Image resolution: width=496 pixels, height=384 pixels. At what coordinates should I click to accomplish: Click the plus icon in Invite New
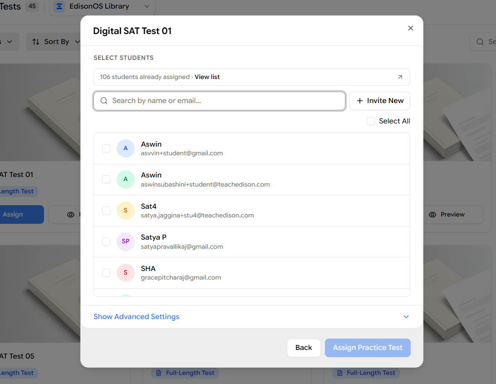[360, 101]
